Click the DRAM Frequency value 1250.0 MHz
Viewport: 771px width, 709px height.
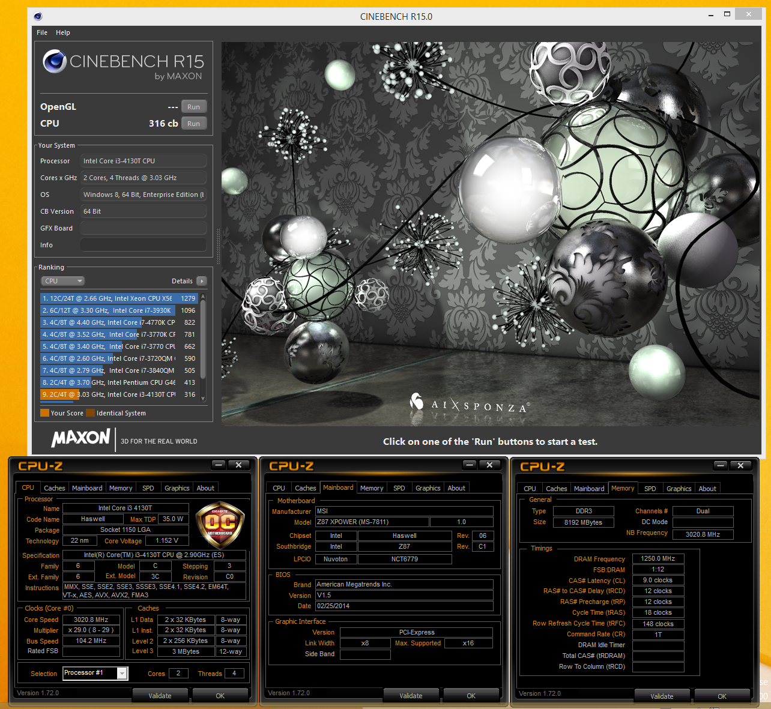[x=658, y=558]
